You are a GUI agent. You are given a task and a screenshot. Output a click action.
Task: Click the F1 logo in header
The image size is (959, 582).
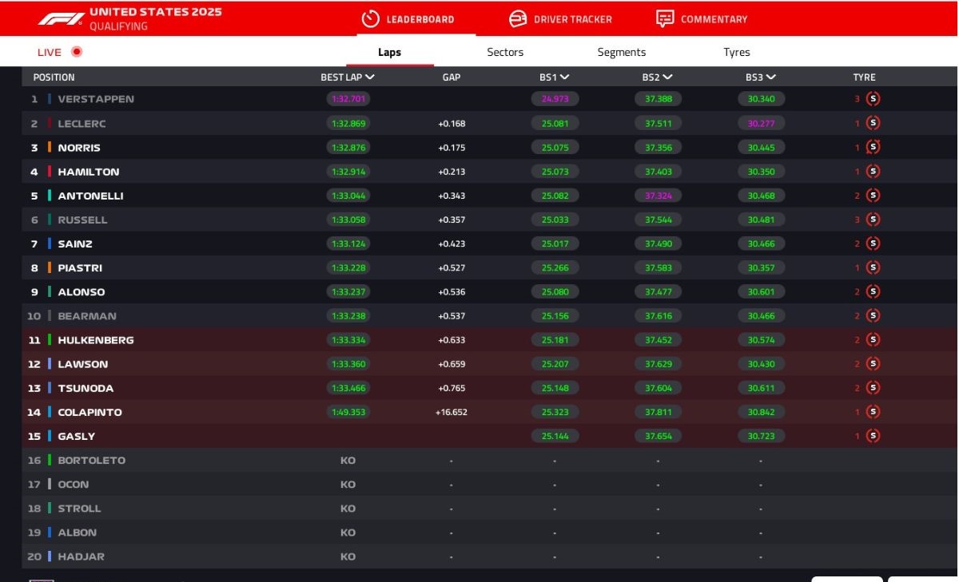[x=61, y=18]
